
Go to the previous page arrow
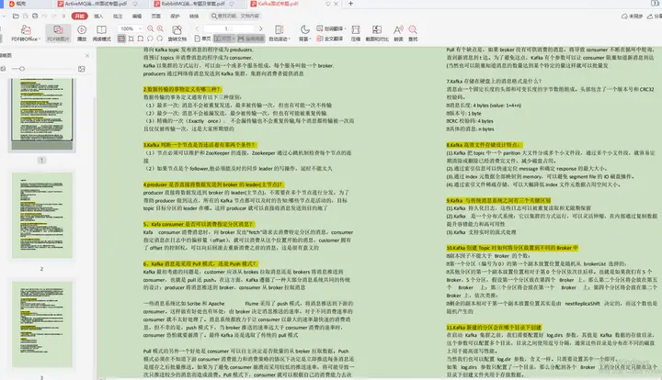click(x=197, y=28)
